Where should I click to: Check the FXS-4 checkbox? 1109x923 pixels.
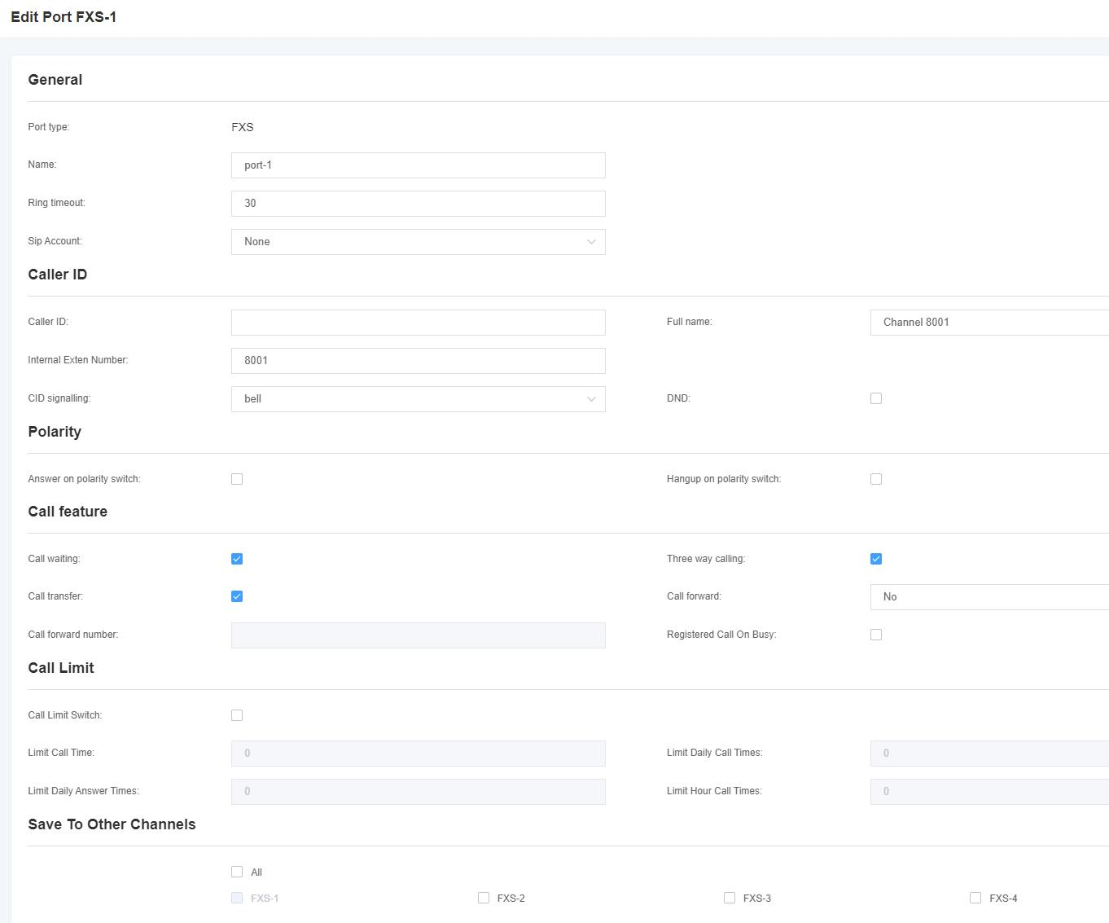click(x=975, y=898)
